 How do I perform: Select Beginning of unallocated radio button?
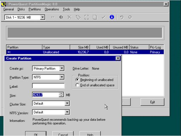click(77, 80)
